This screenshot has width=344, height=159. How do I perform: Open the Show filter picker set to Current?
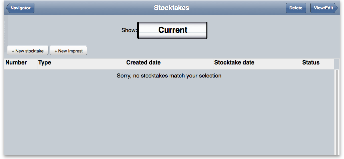click(x=172, y=30)
